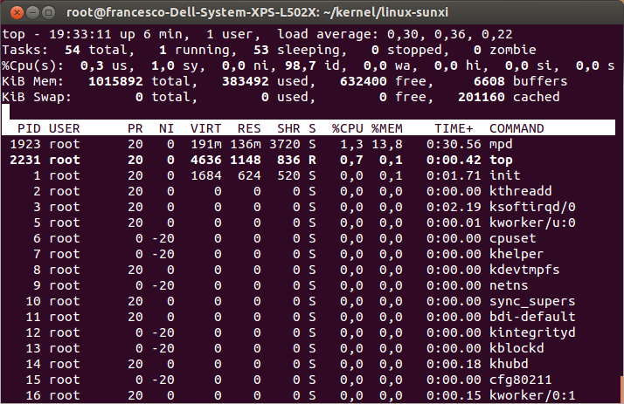Click the 19:33:11 clock time in top
This screenshot has height=404, width=624.
tap(80, 35)
